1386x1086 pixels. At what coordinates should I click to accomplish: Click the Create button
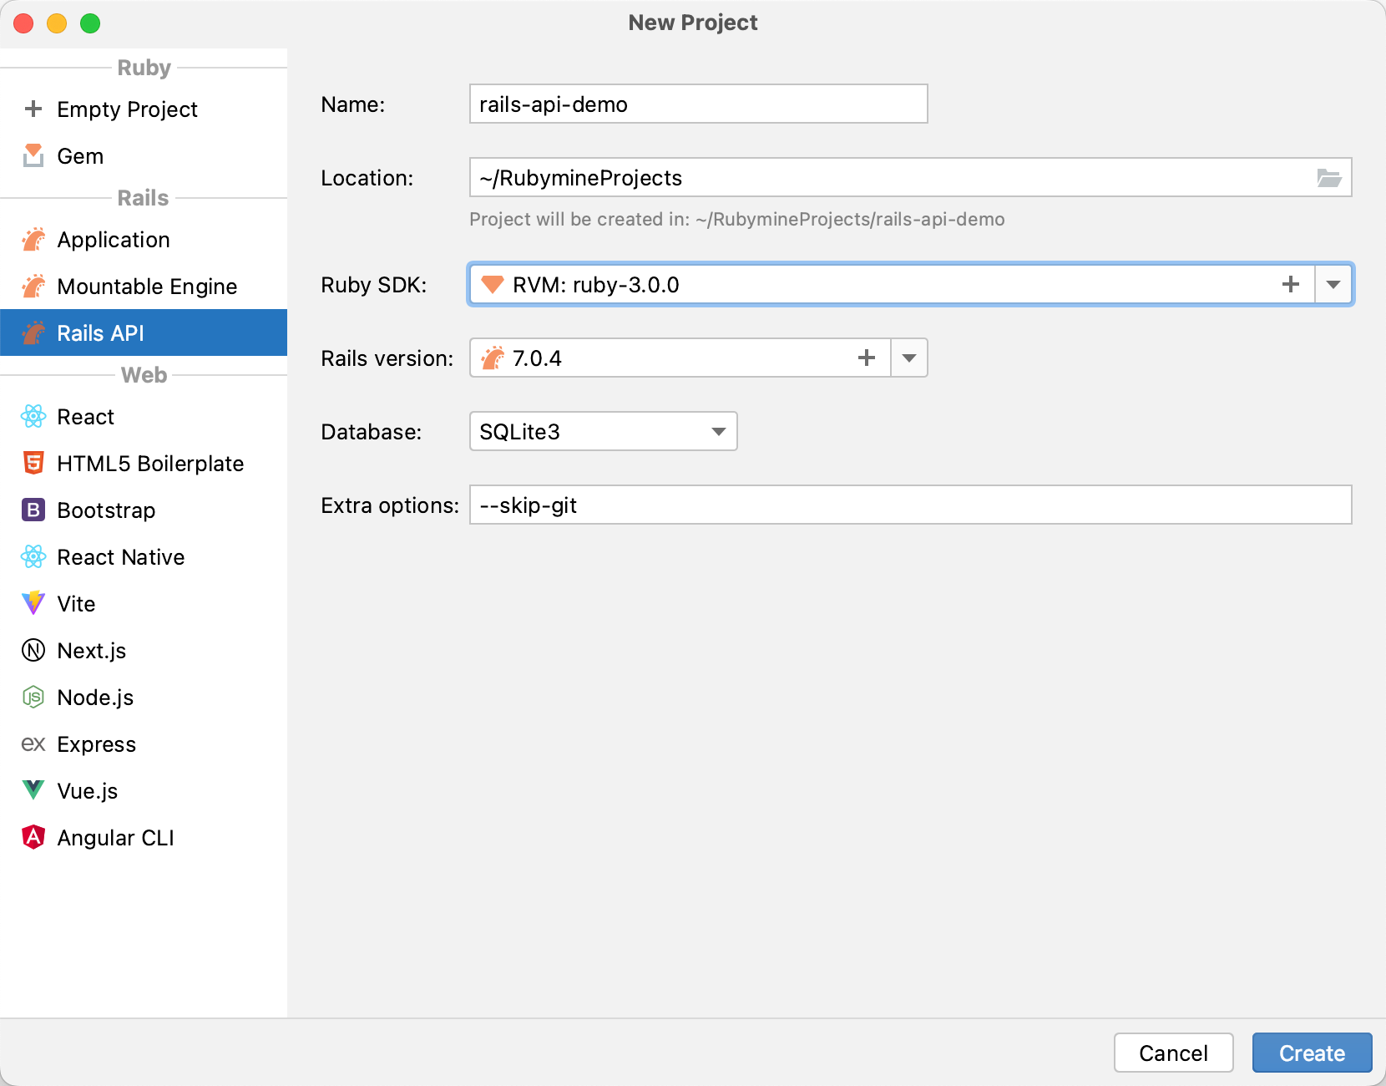coord(1312,1053)
